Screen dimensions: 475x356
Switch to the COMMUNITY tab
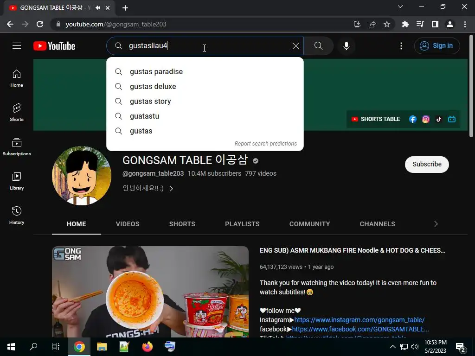pos(309,224)
